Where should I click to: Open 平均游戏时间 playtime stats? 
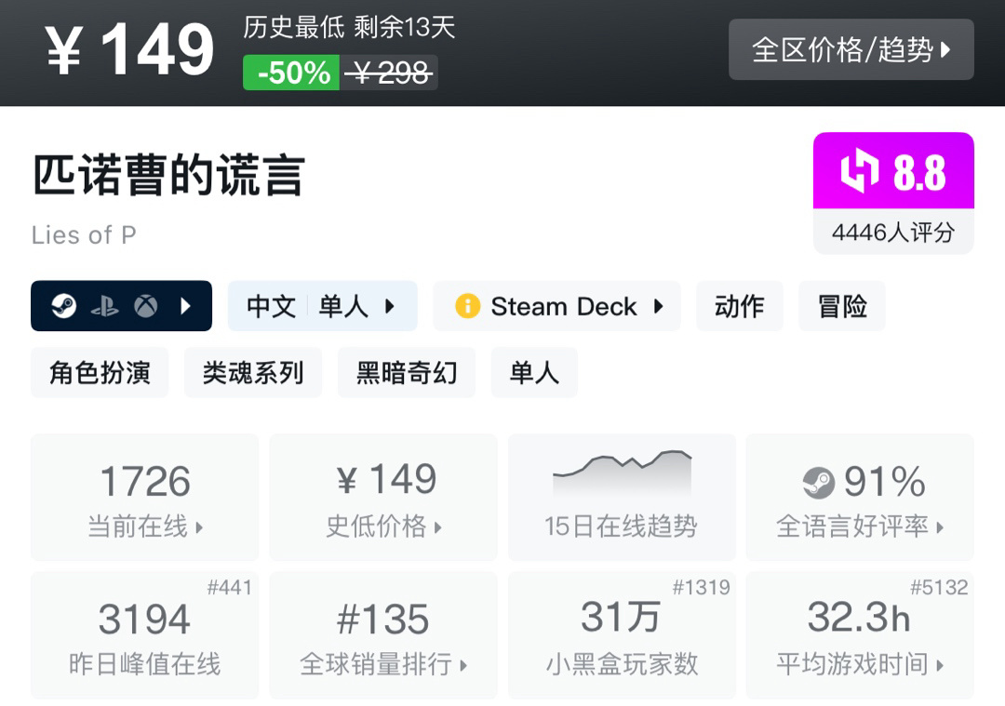tap(860, 635)
